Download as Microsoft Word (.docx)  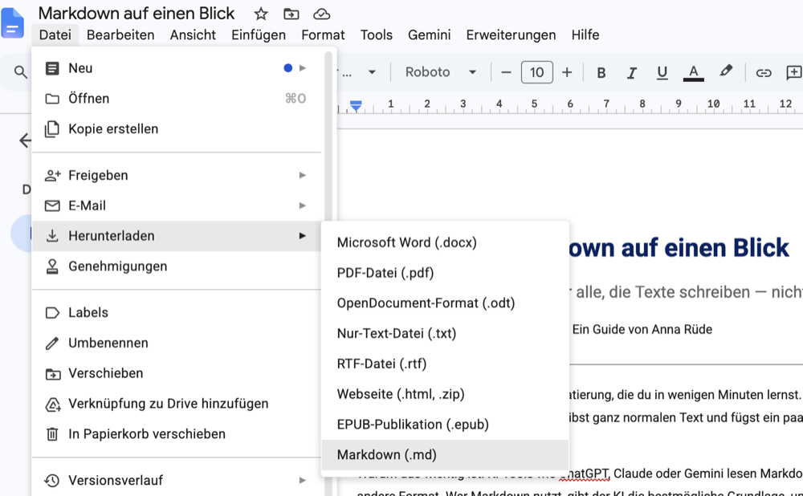[445, 242]
